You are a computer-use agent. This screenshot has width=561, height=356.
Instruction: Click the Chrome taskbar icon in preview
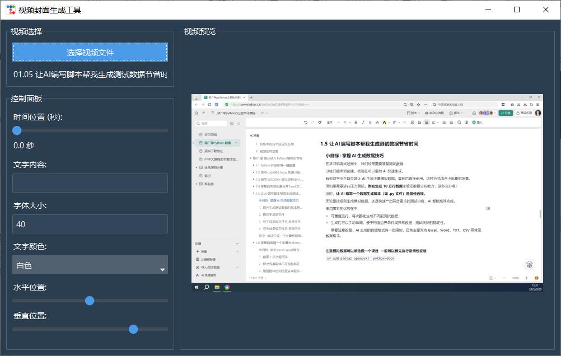[227, 287]
